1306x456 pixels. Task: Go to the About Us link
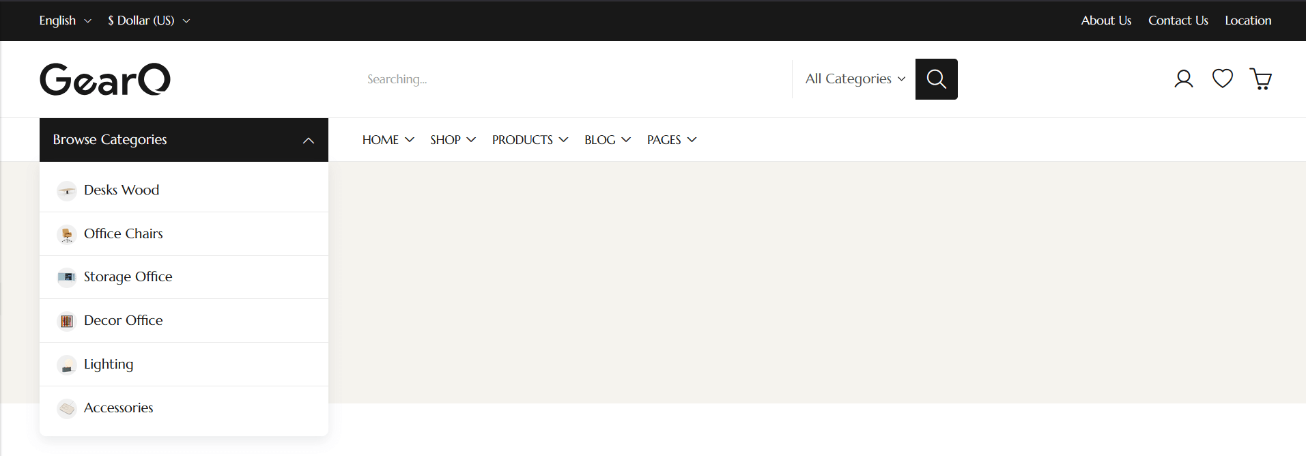click(1106, 20)
